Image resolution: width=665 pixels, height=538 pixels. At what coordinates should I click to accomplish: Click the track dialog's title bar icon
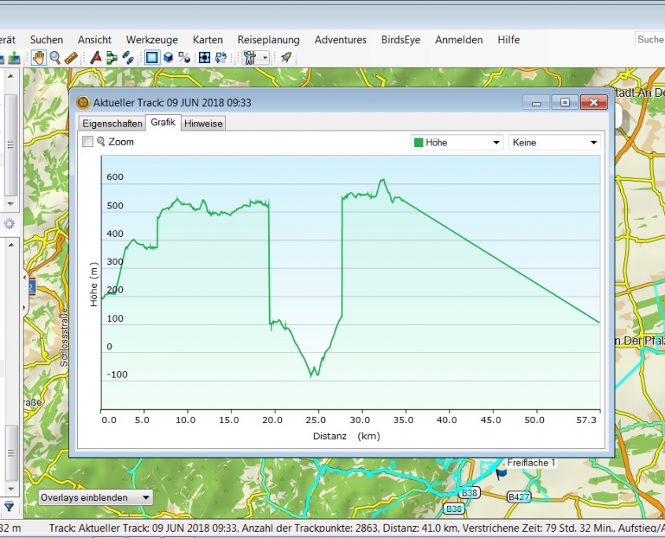point(83,102)
